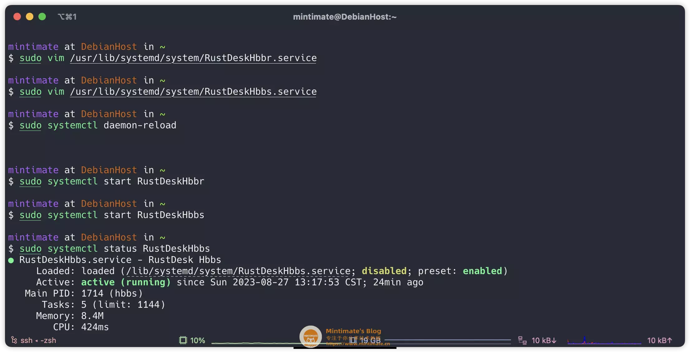
Task: Click the Main PID value 1714 (hbbs)
Action: [112, 293]
